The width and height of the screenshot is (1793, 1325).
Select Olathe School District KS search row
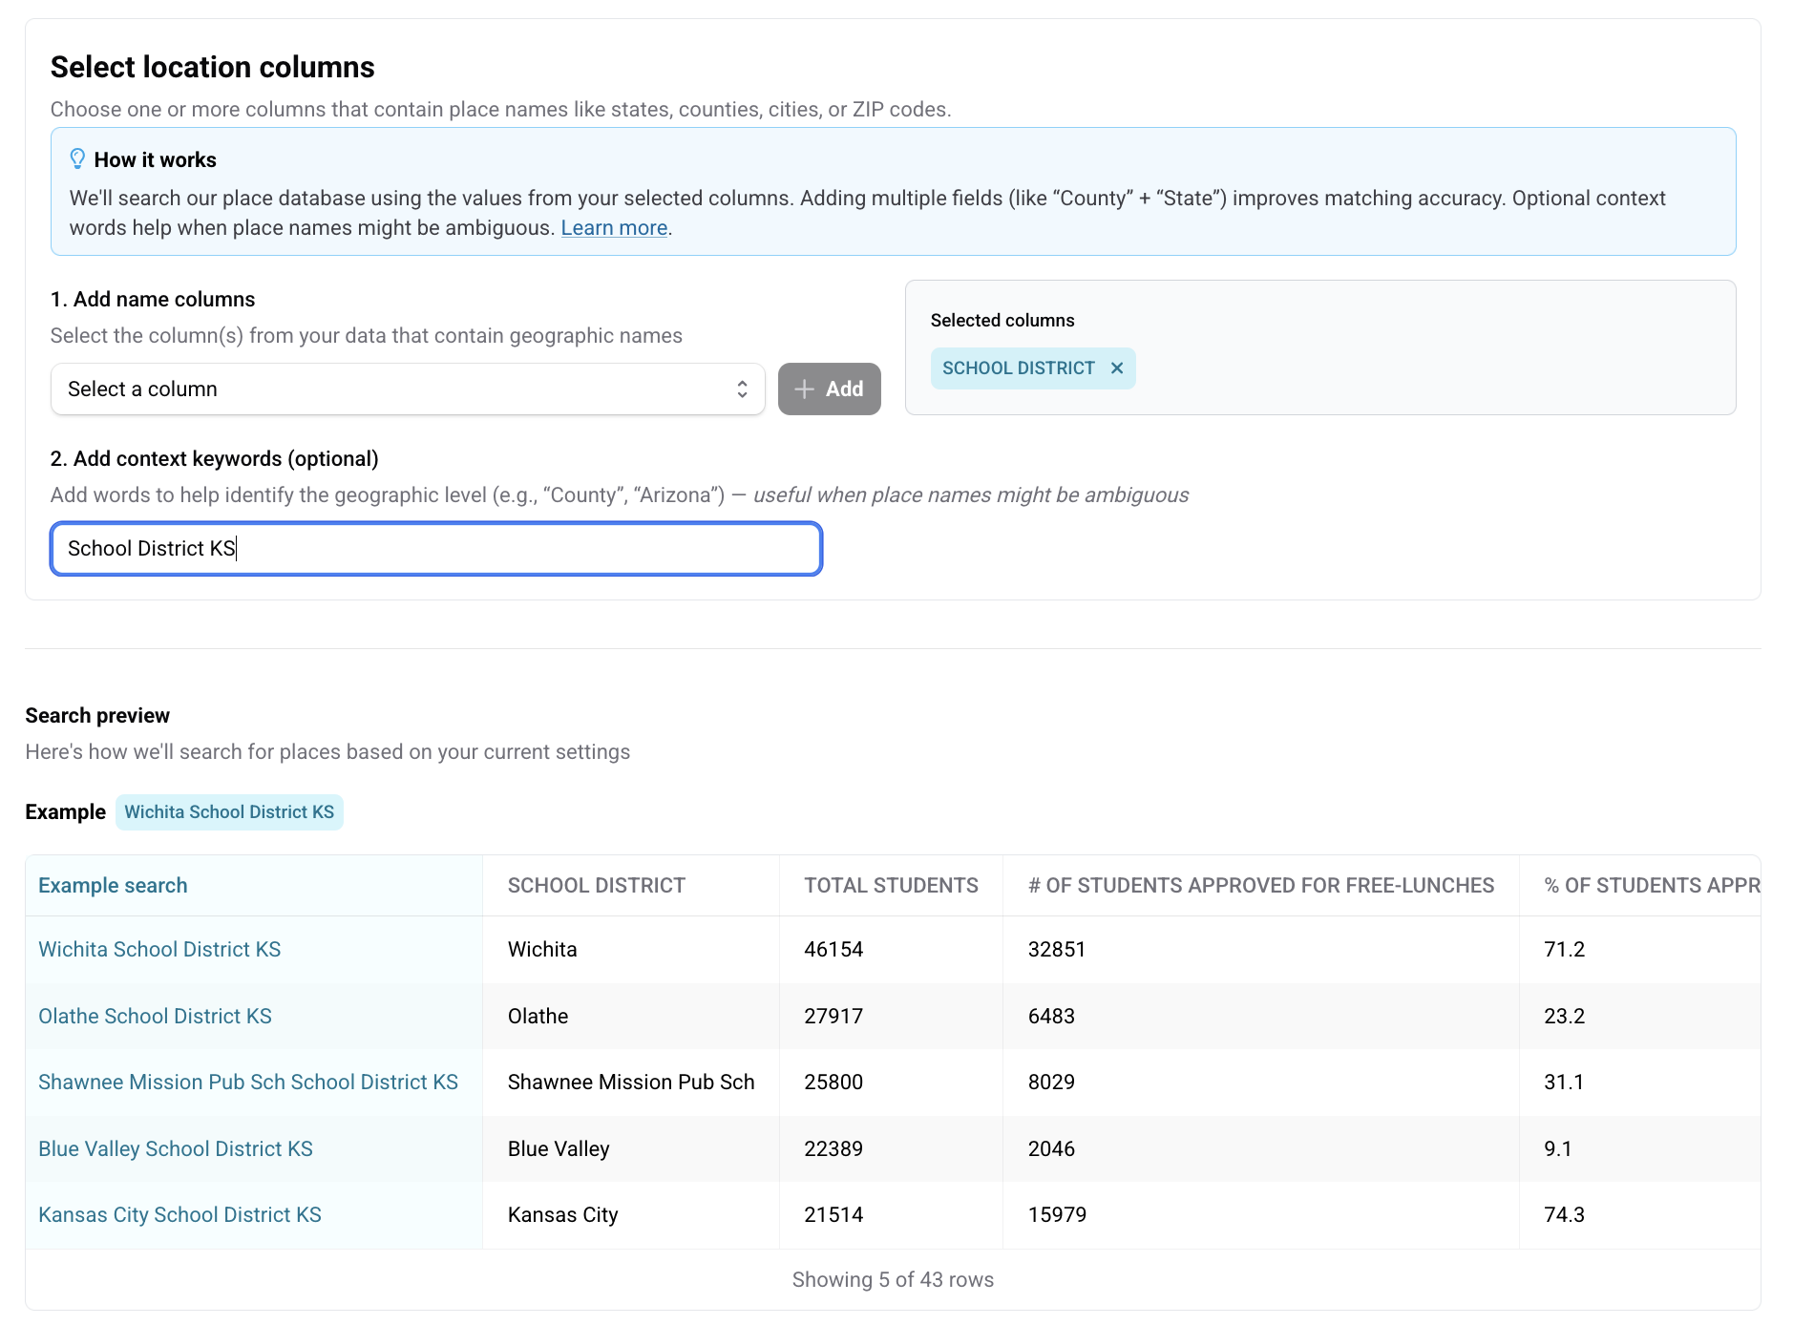(155, 1017)
